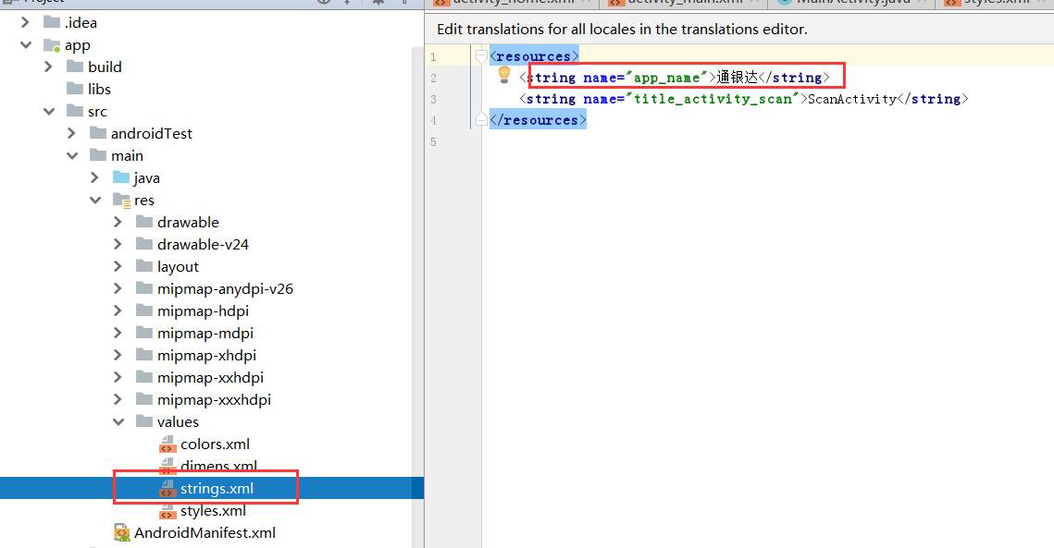Click the drawable folder icon

pyautogui.click(x=144, y=222)
